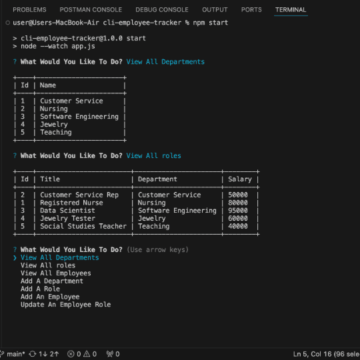Click Customer Service Rep role title

coord(79,195)
